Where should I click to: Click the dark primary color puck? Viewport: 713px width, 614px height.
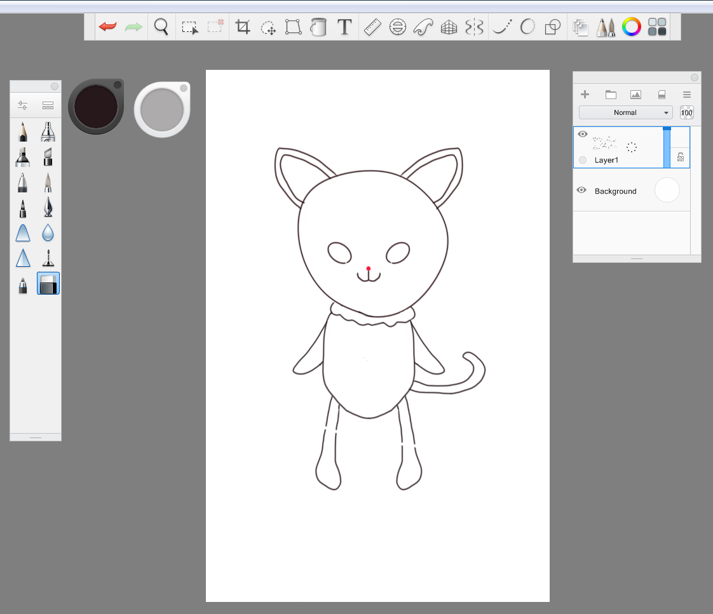(96, 107)
